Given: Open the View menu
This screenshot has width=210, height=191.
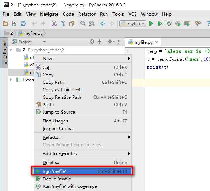Looking at the screenshot, I should (31, 14).
